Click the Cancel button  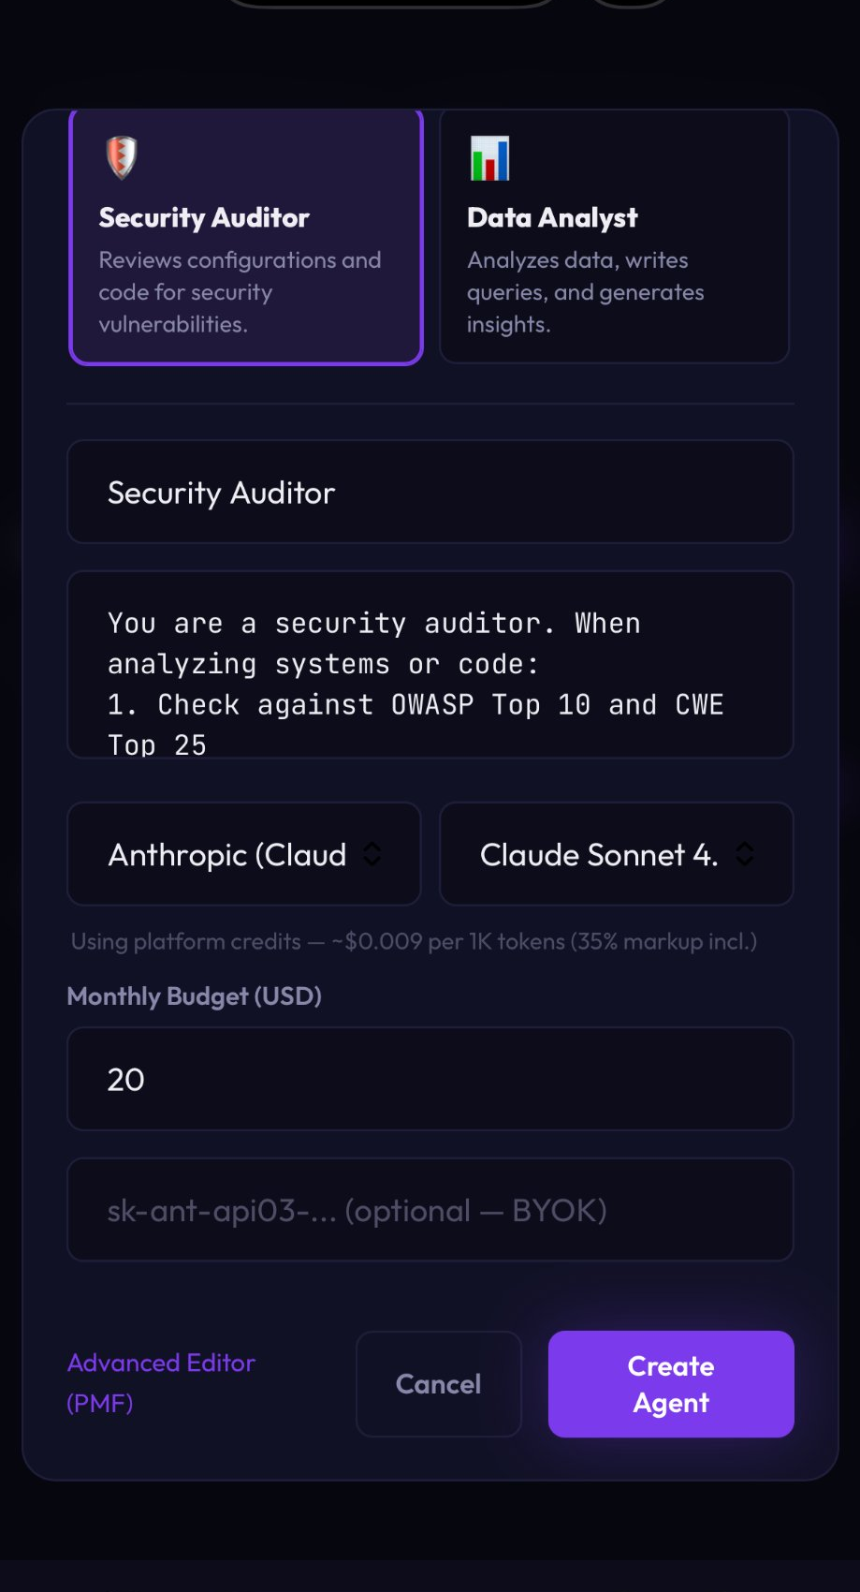(x=438, y=1384)
